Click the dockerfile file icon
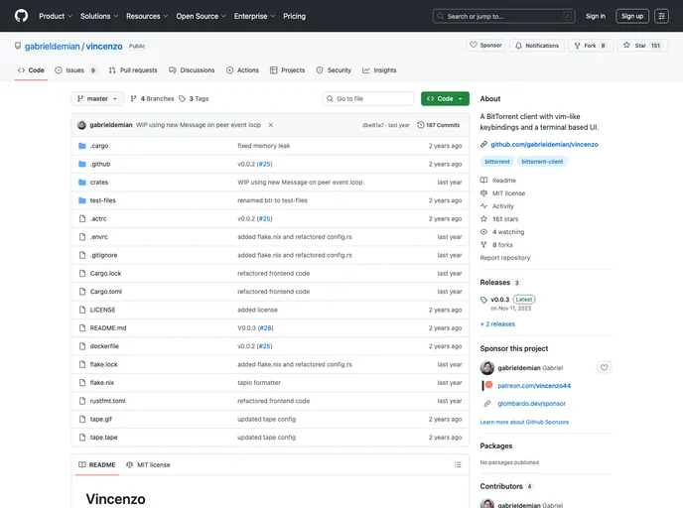This screenshot has width=683, height=508. pyautogui.click(x=82, y=346)
